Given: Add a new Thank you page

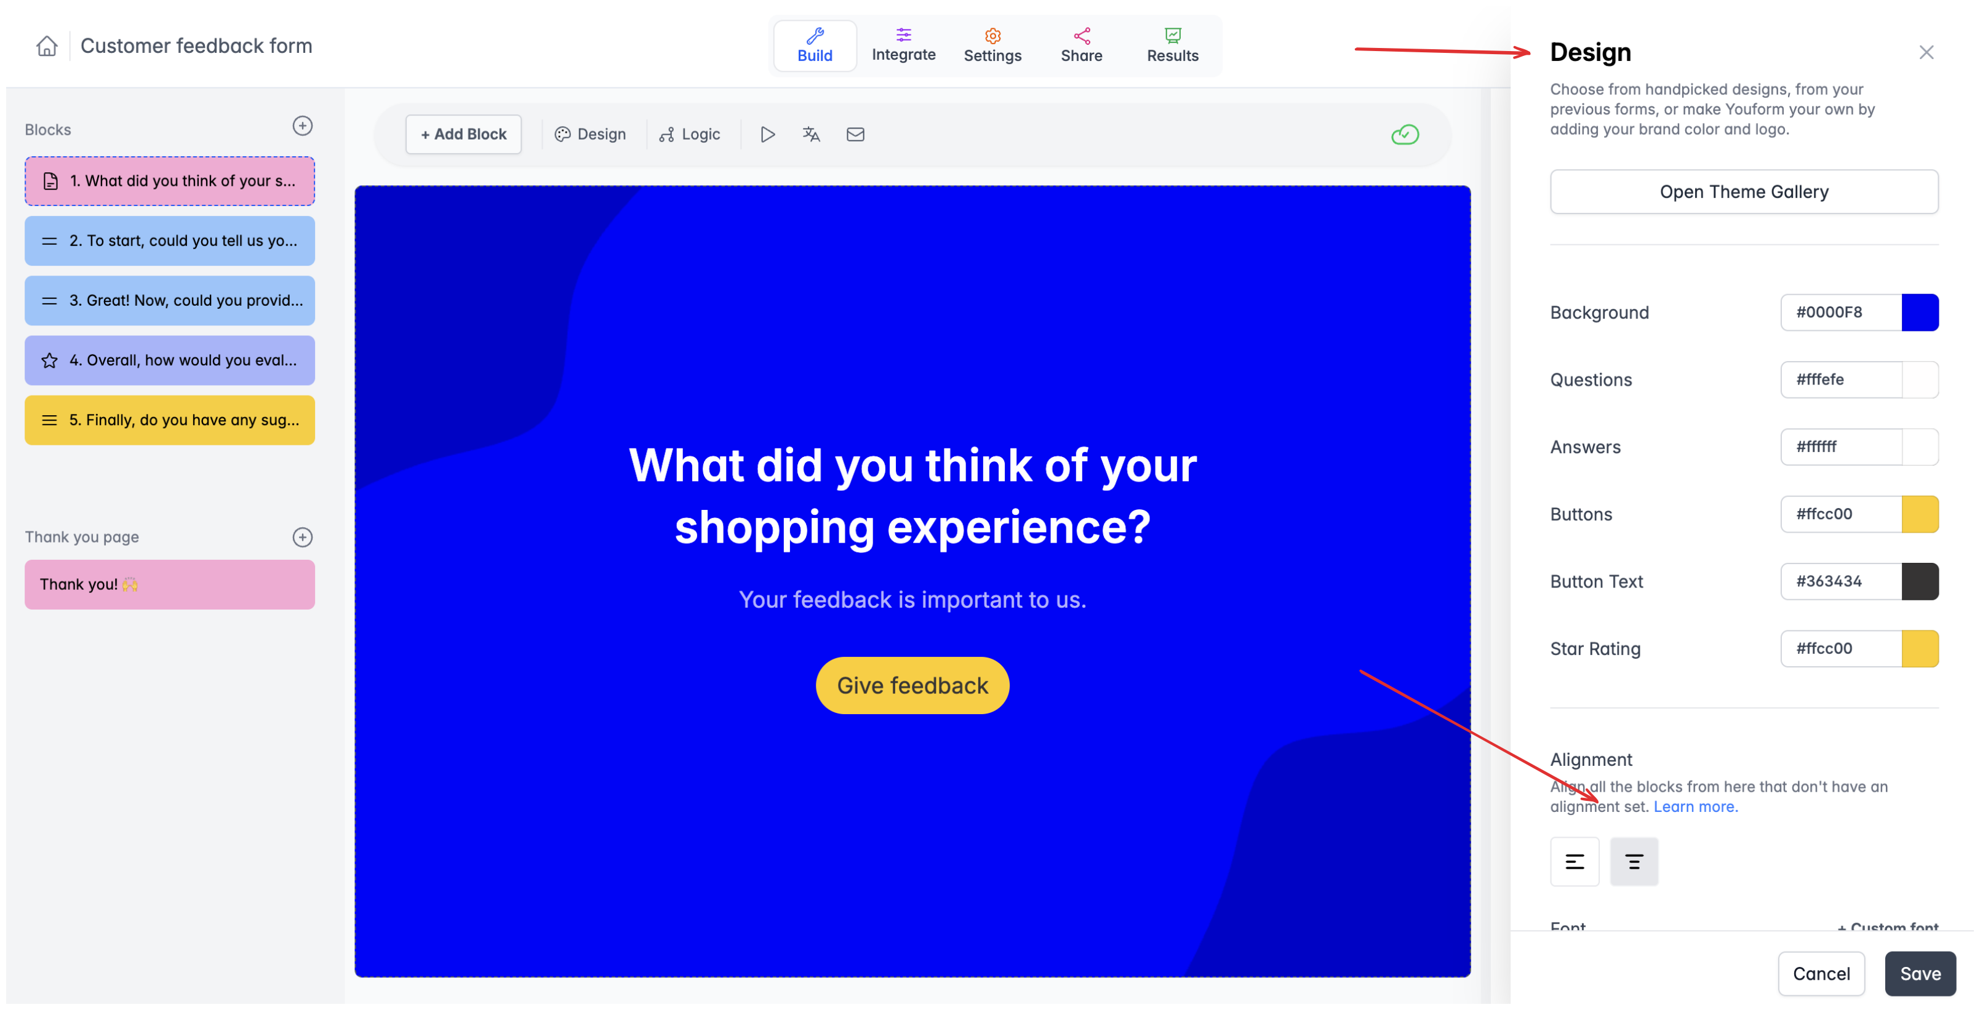Looking at the screenshot, I should (303, 537).
